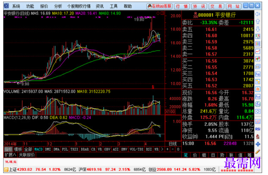Open the 日线 period selector
The width and height of the screenshot is (268, 175).
tap(173, 144)
